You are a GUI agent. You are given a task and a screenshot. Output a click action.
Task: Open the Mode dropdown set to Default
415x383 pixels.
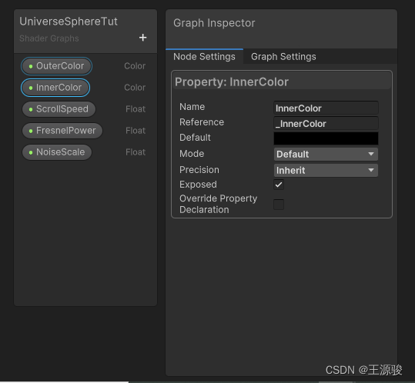pos(326,154)
